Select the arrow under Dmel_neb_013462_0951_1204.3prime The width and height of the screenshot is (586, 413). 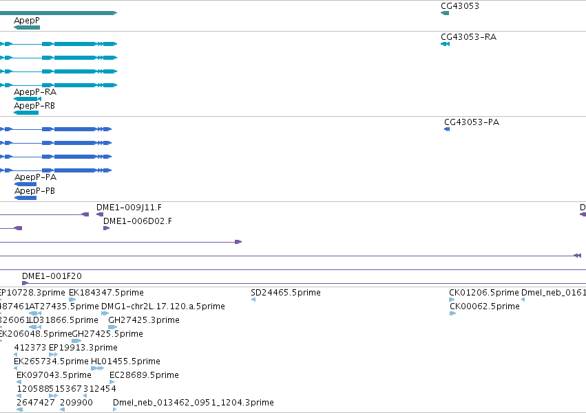coord(115,410)
